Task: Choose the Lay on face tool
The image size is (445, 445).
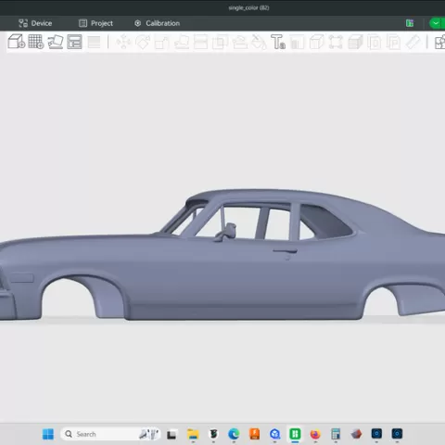Action: 182,43
